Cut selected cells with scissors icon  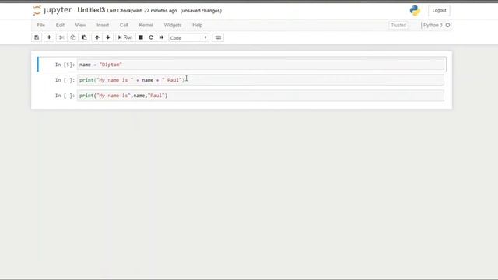61,37
